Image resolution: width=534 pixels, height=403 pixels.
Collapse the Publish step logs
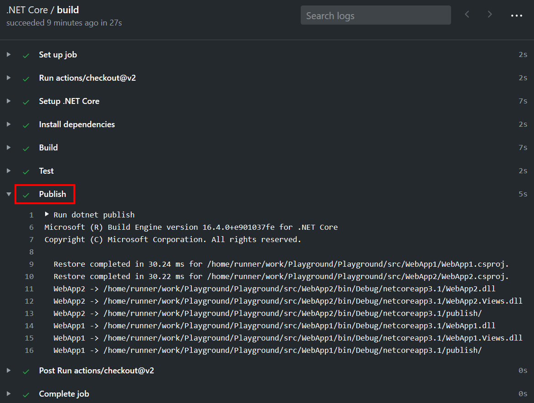[8, 194]
